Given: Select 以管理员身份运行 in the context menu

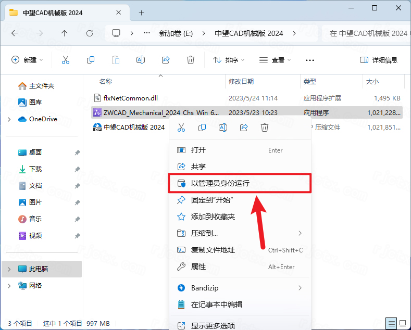Looking at the screenshot, I should pos(220,183).
